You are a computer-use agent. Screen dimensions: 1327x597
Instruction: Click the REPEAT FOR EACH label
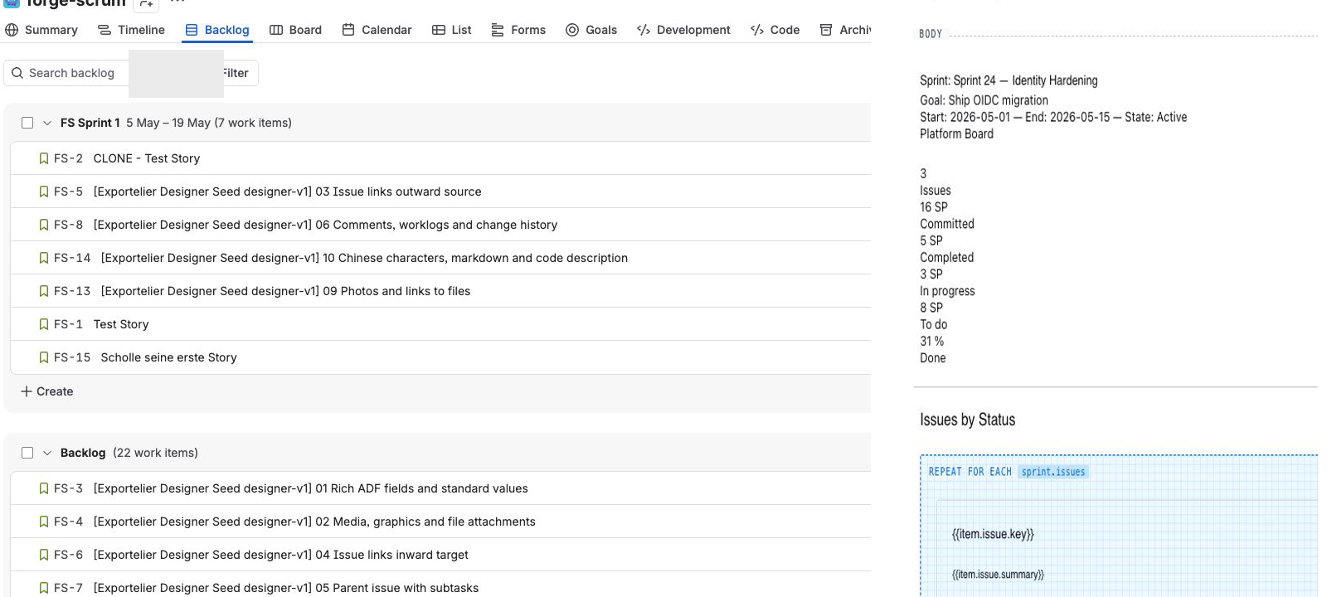pos(970,472)
